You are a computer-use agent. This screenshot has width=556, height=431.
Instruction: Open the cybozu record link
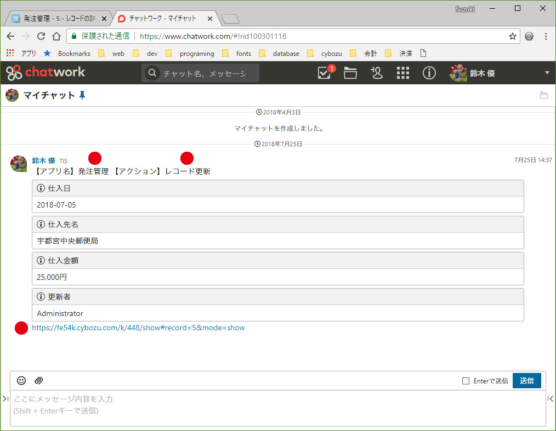[138, 327]
